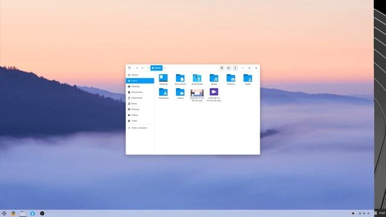Viewport: 386px width, 217px height.
Task: Open the Pictures folder icon
Action: 231,78
